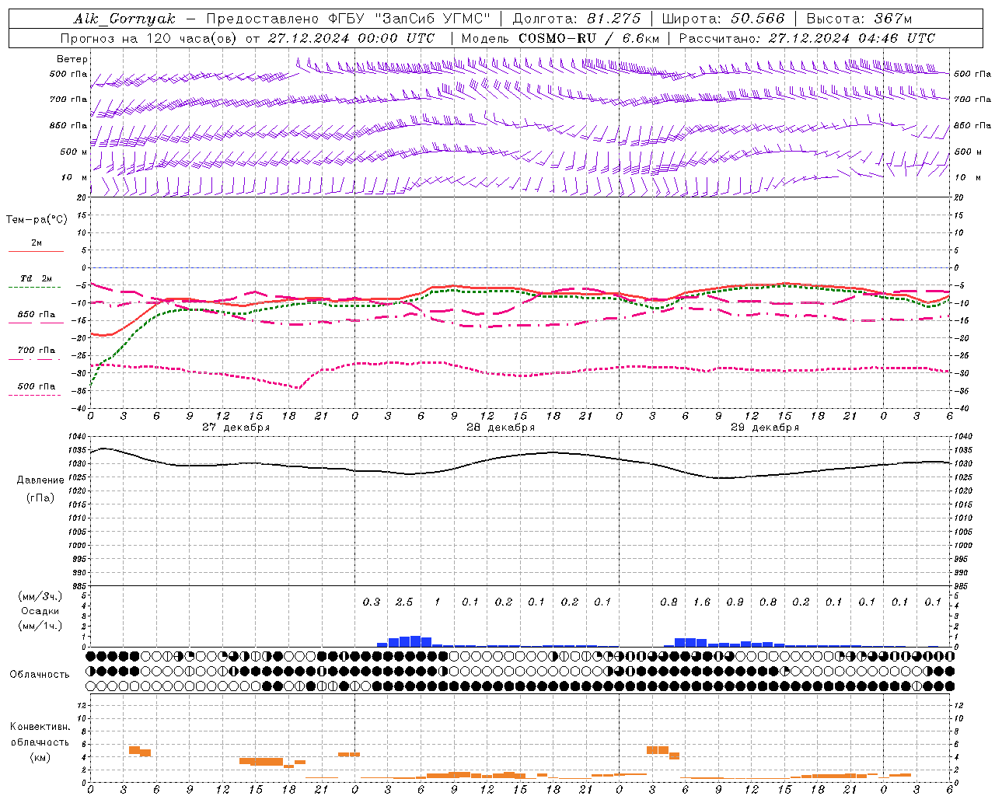995x796 pixels.
Task: Click the Облачность cloud cover label
Action: tap(40, 675)
